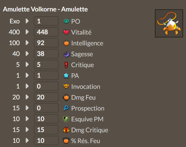Click the arrow next to Vitalité 400
This screenshot has height=147, width=186.
pos(27,32)
